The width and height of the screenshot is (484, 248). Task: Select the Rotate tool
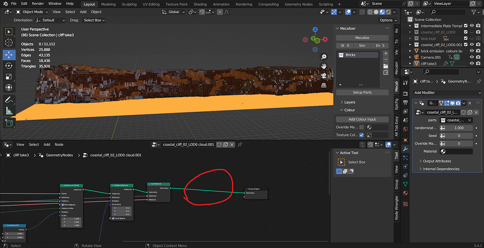pyautogui.click(x=9, y=66)
